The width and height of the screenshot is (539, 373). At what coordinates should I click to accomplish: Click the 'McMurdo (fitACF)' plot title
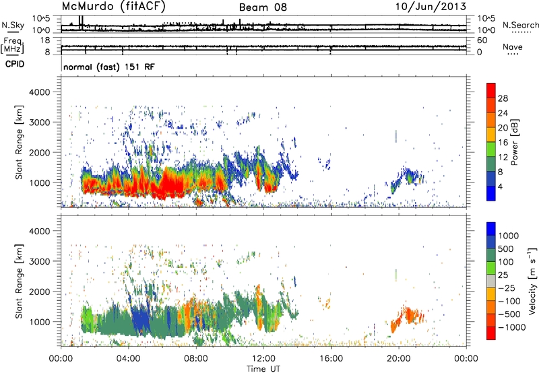[x=113, y=7]
